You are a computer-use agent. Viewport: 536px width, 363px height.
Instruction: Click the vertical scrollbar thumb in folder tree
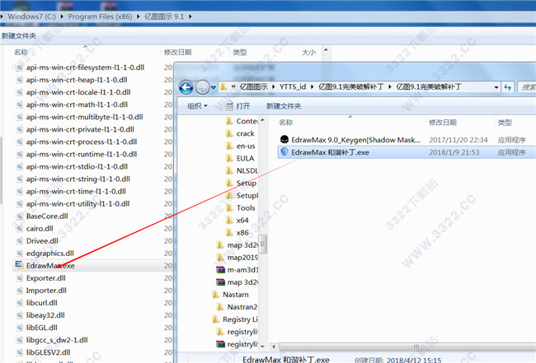262,244
